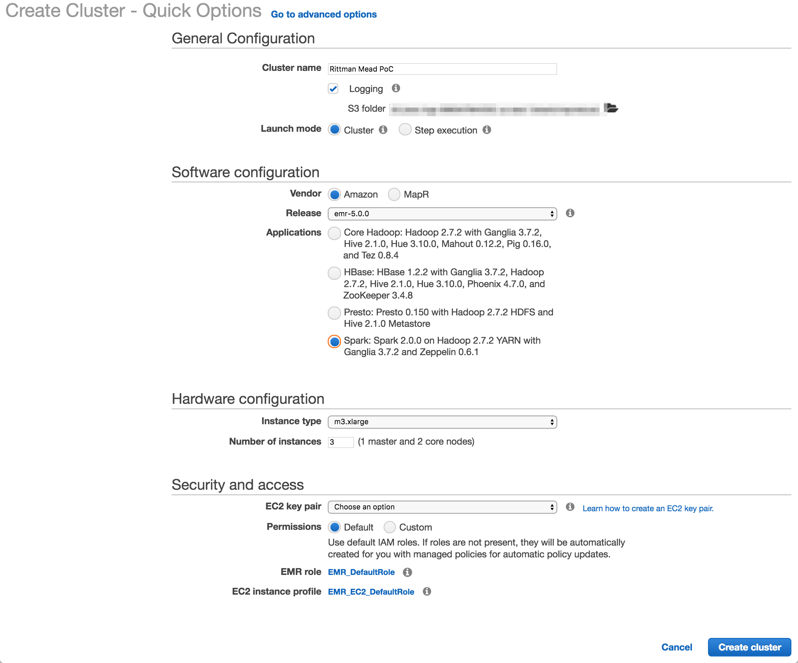
Task: Open the S3 folder browse icon
Action: (x=611, y=108)
